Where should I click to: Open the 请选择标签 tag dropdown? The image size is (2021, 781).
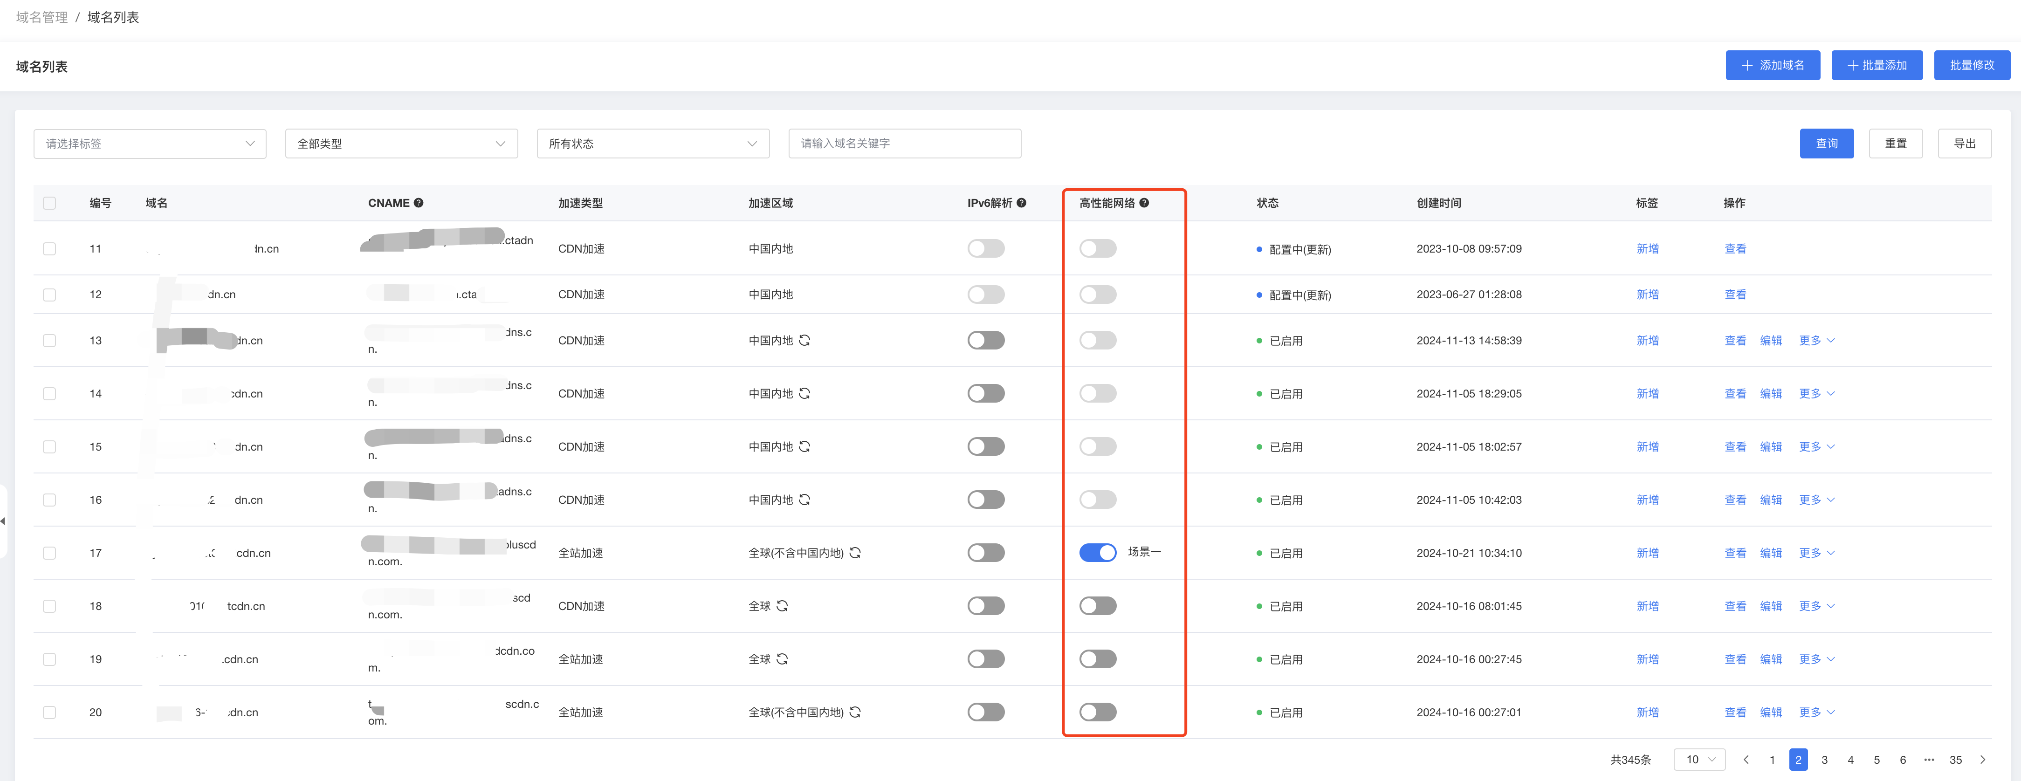(x=150, y=144)
